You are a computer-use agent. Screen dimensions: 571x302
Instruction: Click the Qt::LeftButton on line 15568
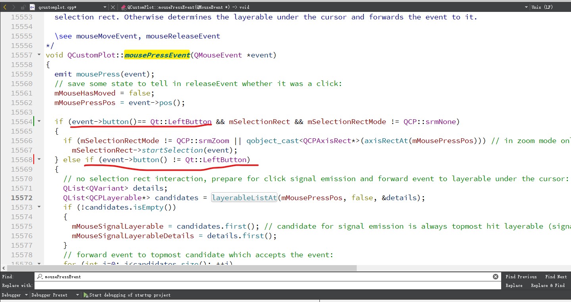tap(215, 160)
